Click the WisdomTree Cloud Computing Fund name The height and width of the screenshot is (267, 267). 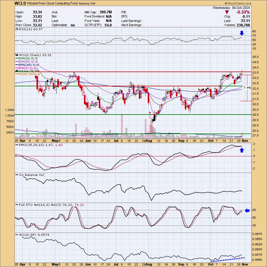pos(52,3)
